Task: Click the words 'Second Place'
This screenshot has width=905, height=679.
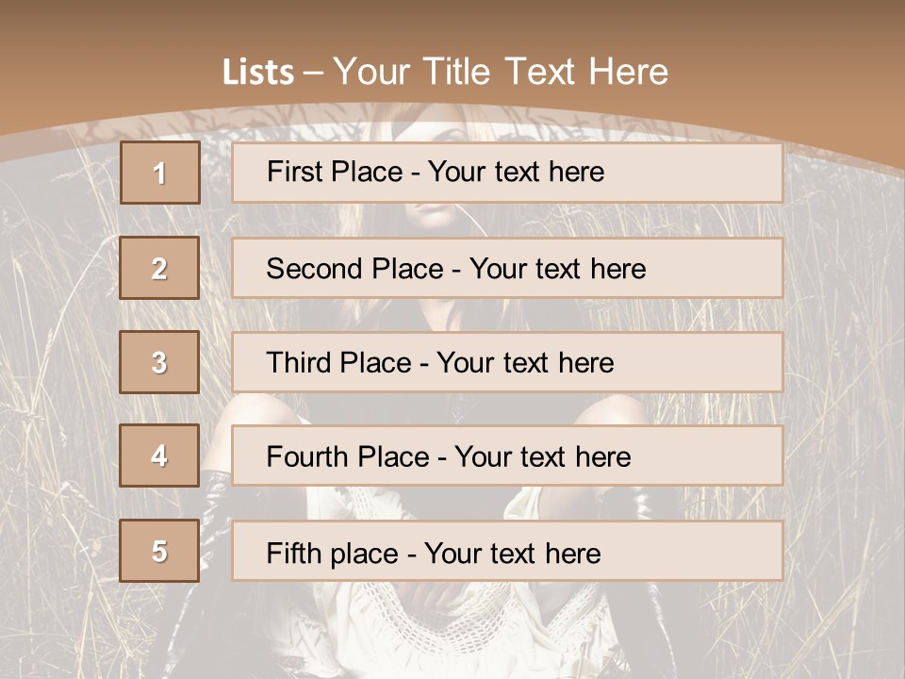Action: click(x=355, y=269)
